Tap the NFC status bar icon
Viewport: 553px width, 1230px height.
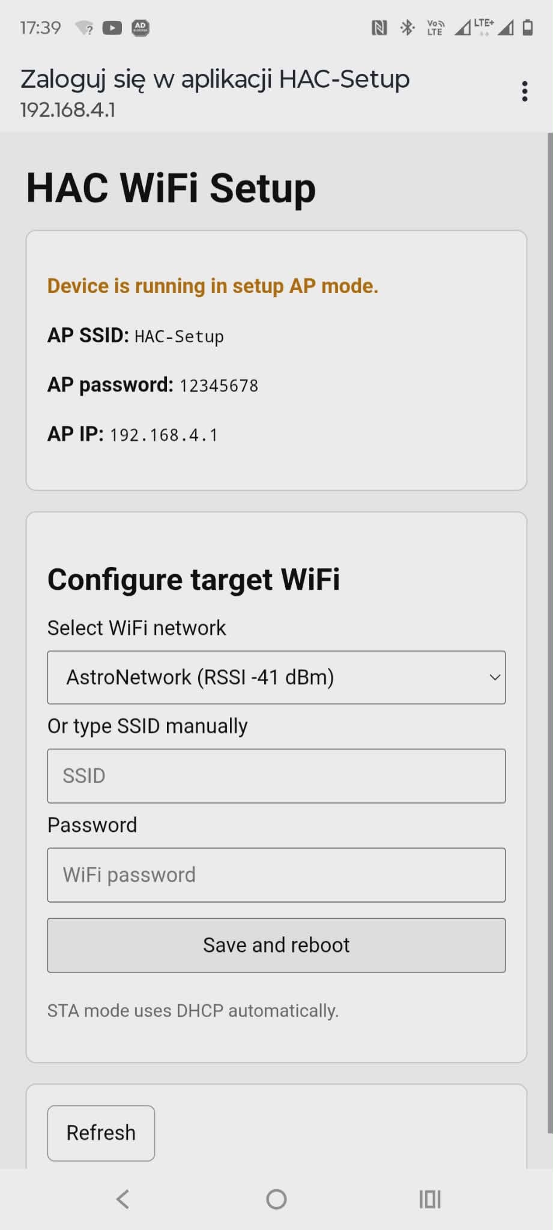(379, 28)
